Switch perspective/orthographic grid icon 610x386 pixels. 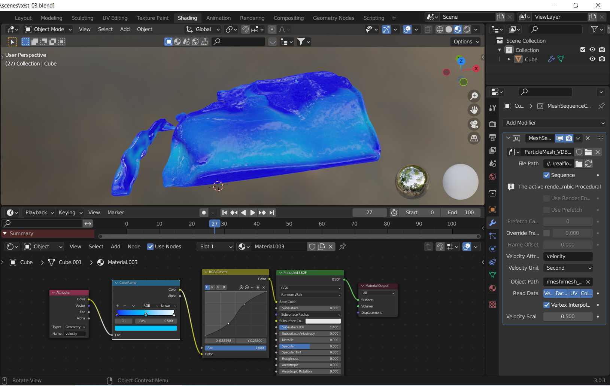pos(474,138)
